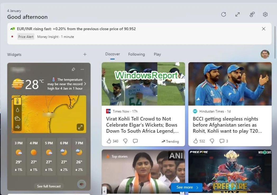Open See full forecast
This screenshot has height=195, width=277.
pos(49,186)
